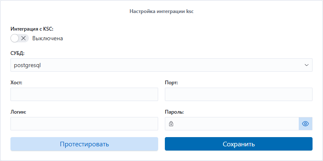Click the Пароль label

pyautogui.click(x=174, y=112)
